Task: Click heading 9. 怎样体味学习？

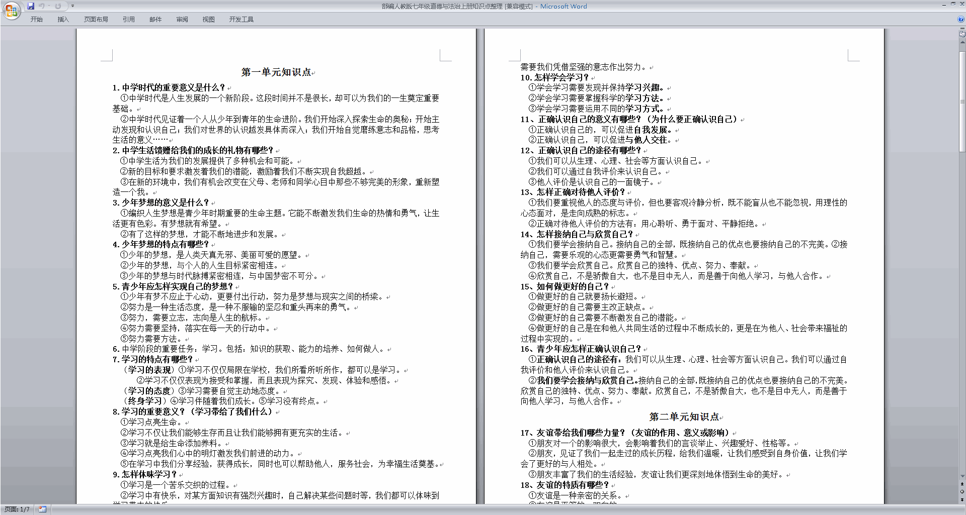Action: pos(144,474)
